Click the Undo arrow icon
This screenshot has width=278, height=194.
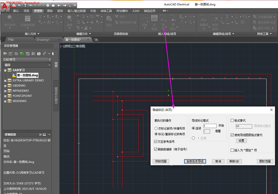coord(31,5)
